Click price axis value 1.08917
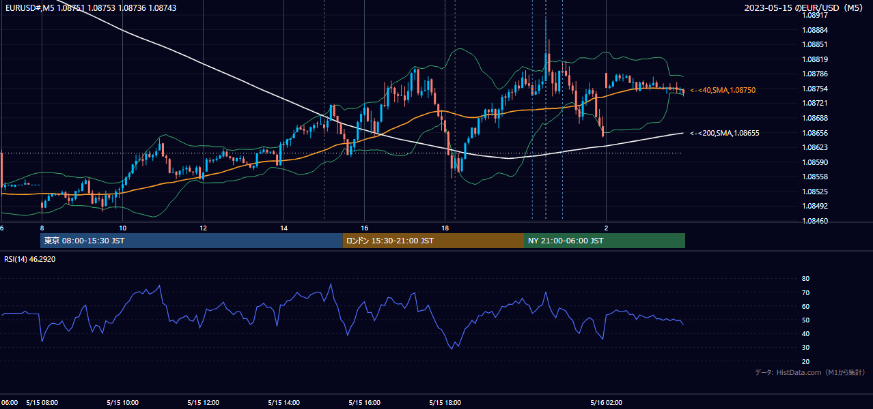This screenshot has height=409, width=873. click(x=815, y=15)
